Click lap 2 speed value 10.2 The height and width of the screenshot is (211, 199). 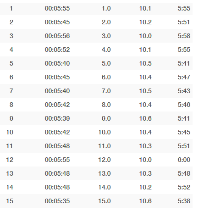pyautogui.click(x=145, y=22)
